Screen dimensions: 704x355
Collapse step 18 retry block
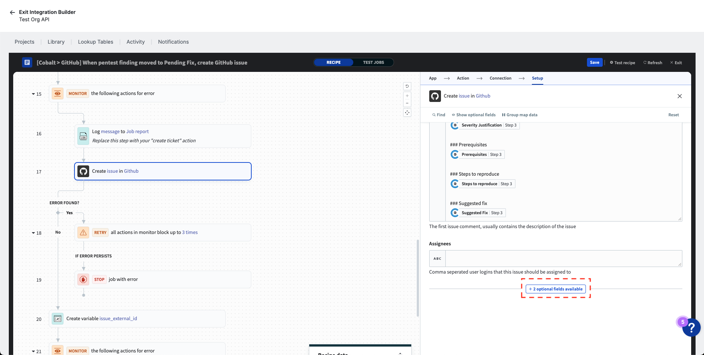click(x=33, y=233)
